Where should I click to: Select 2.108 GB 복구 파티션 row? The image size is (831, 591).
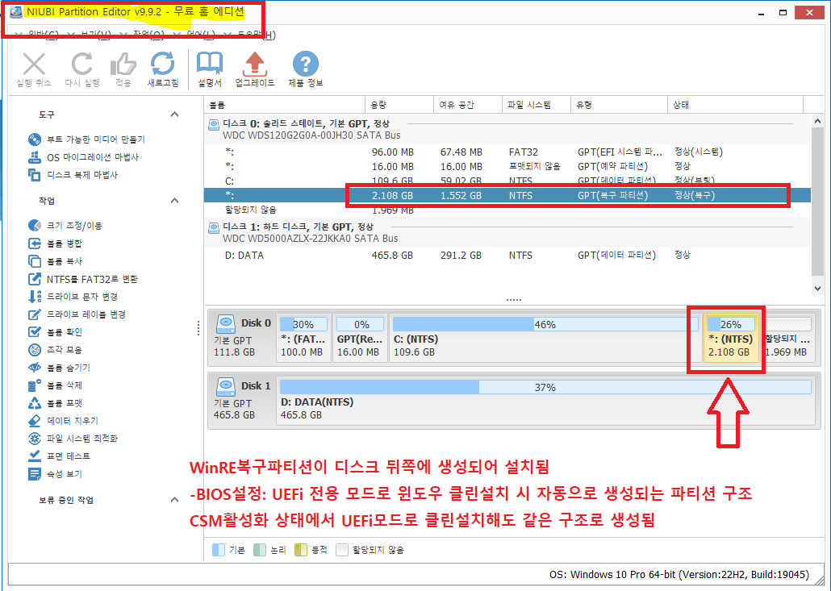pos(507,195)
